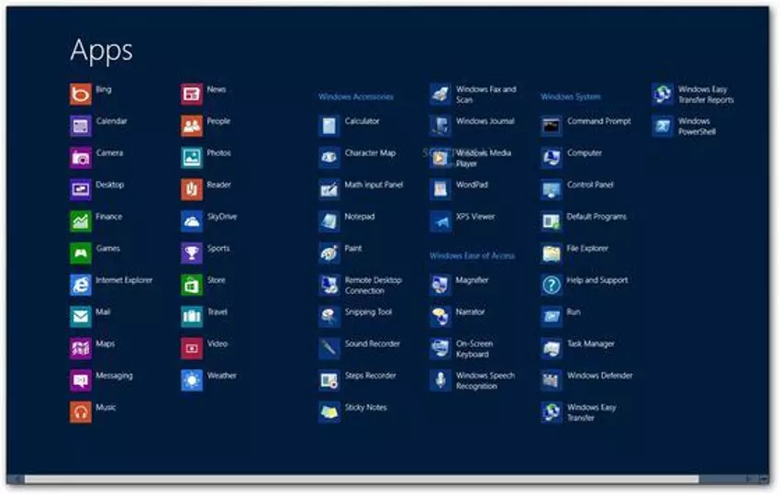Open the Run icon
Screen dimensions: 780x495
(x=552, y=317)
